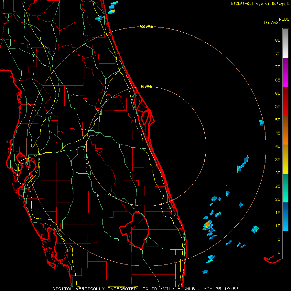Click the orange-cored storm cell offshore
Screen dimensions: 291x291
pyautogui.click(x=208, y=225)
